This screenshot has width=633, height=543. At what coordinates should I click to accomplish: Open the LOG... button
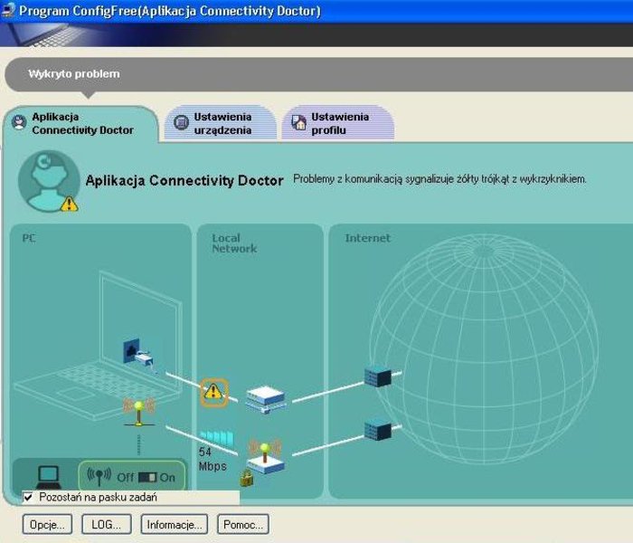[x=106, y=524]
